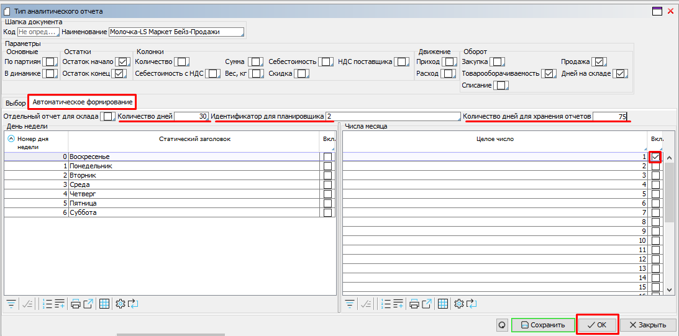Check Вкл. box for Понедельник row
Image resolution: width=679 pixels, height=336 pixels.
pos(327,166)
